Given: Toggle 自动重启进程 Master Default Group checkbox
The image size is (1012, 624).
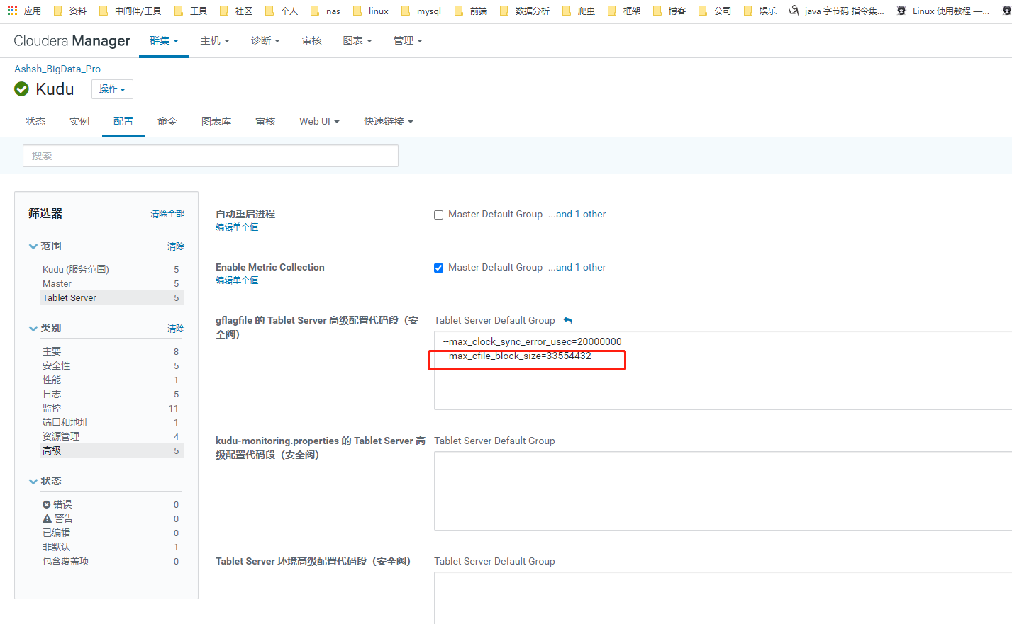Looking at the screenshot, I should coord(438,215).
